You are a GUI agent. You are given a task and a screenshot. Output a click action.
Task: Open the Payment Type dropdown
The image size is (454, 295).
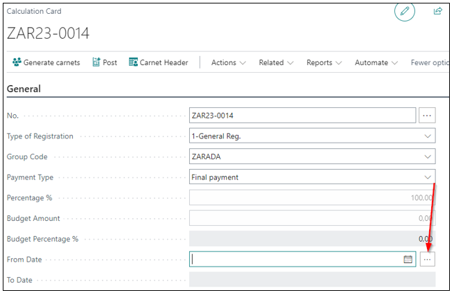point(428,177)
